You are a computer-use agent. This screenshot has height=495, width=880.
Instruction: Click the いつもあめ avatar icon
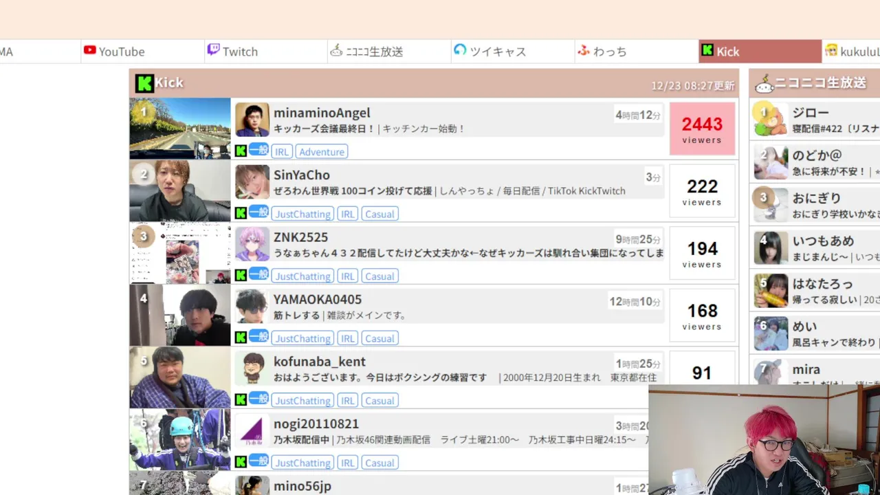point(771,248)
